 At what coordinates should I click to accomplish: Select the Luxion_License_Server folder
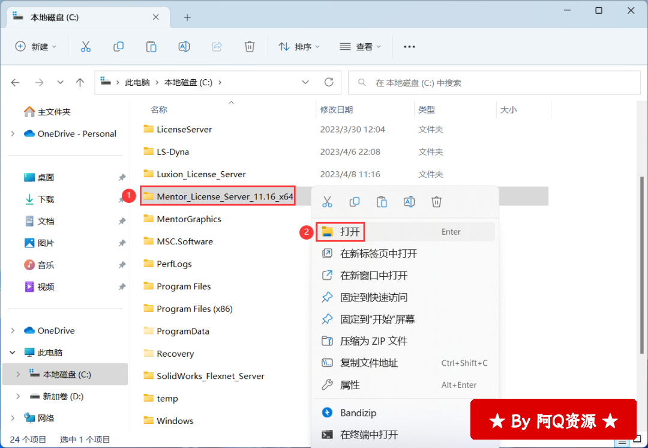[194, 174]
